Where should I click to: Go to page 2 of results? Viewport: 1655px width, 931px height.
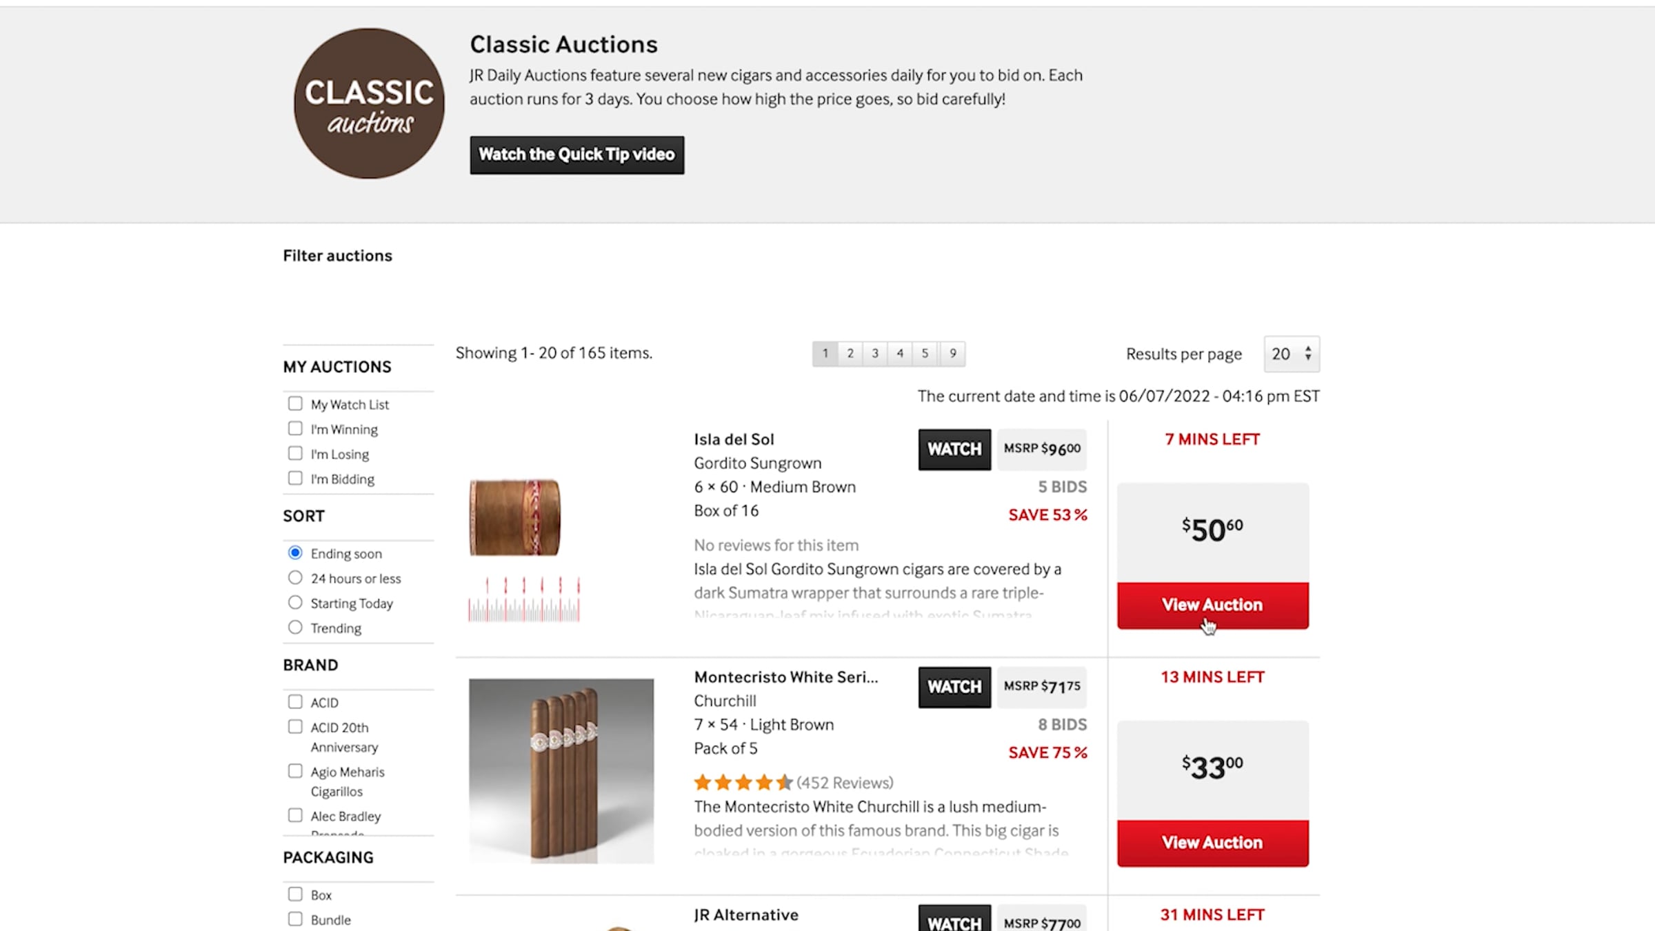pyautogui.click(x=850, y=354)
